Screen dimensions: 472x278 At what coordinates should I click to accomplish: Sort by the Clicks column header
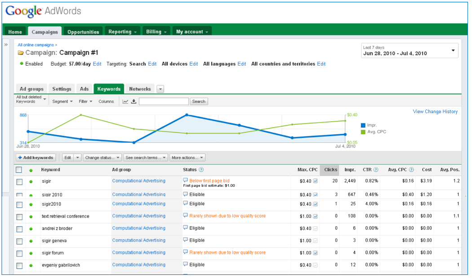tap(330, 170)
